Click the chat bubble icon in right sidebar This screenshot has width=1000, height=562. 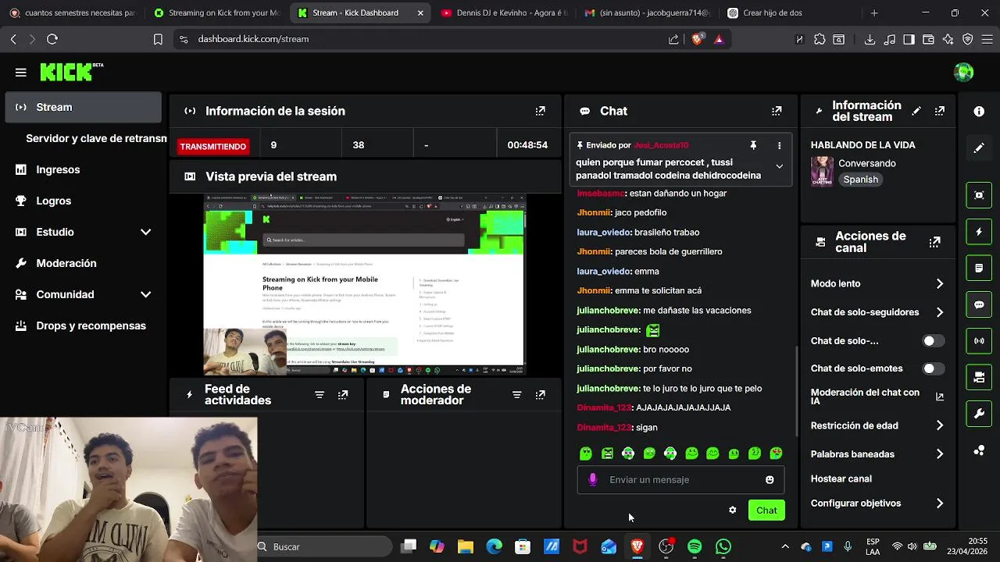tap(979, 304)
